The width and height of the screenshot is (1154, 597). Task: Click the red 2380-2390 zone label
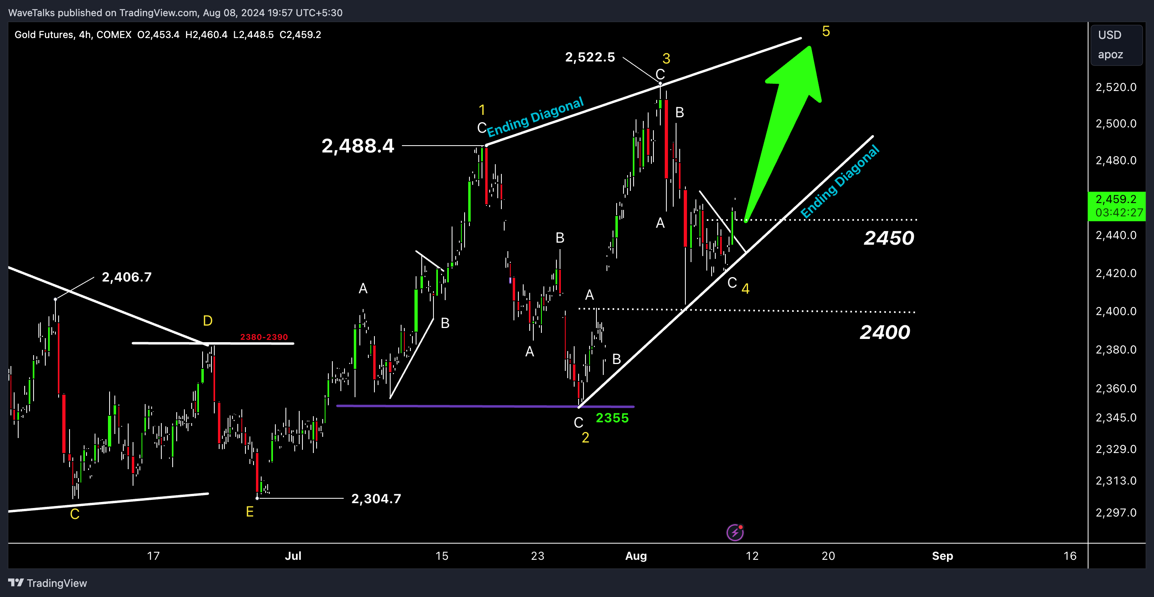[x=264, y=337]
